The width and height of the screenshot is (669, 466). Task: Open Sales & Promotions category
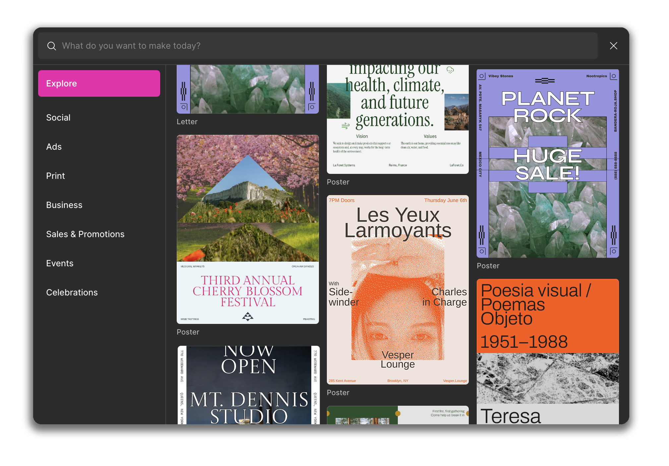pos(85,234)
